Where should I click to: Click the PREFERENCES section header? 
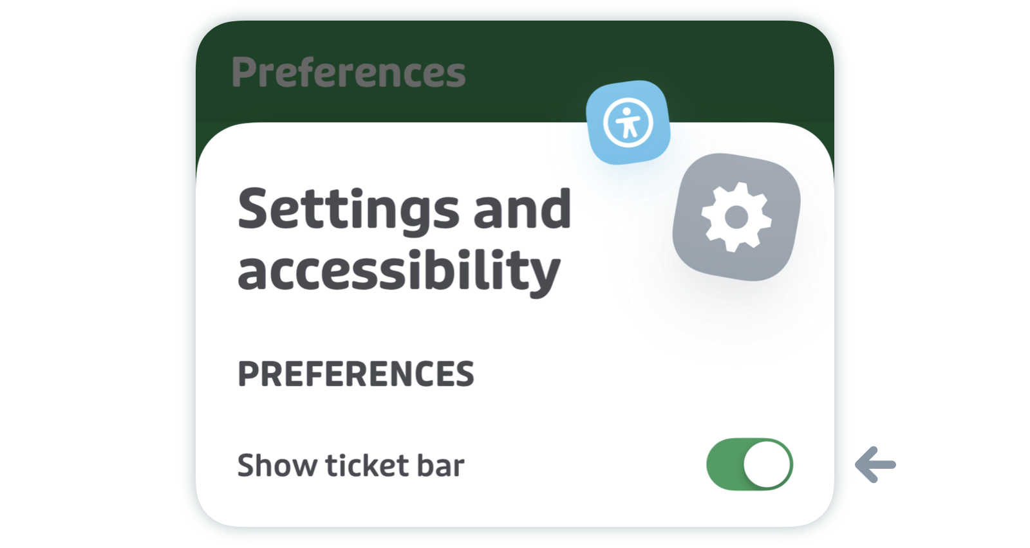click(356, 374)
